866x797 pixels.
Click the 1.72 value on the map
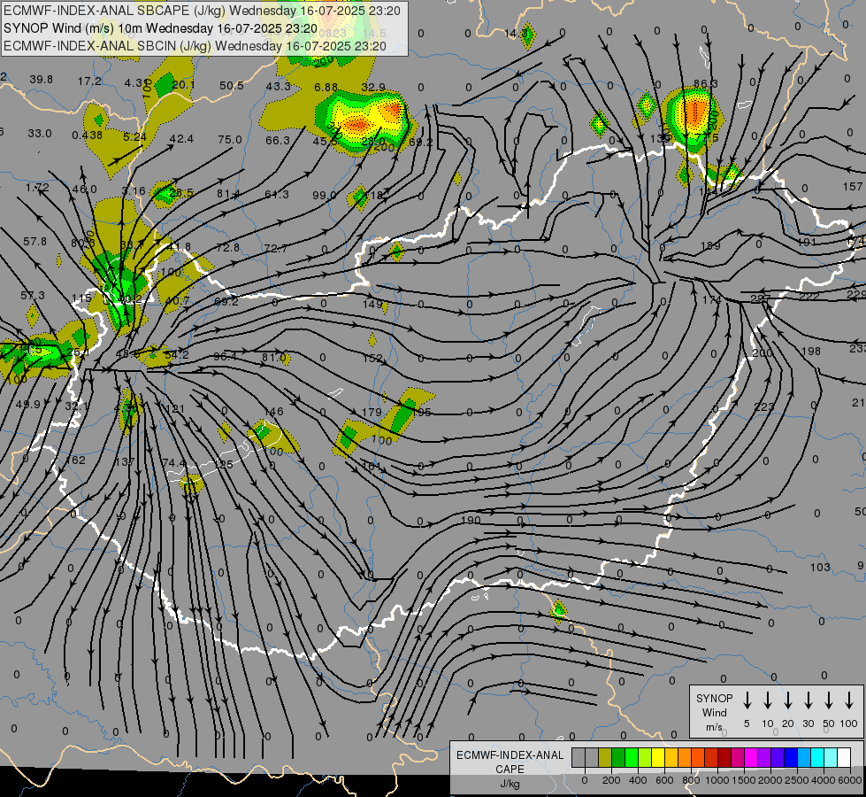(37, 188)
